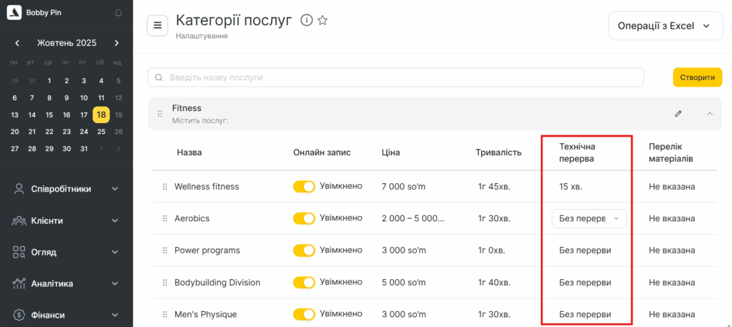This screenshot has width=732, height=327.
Task: Click the service name search field
Action: tap(395, 77)
